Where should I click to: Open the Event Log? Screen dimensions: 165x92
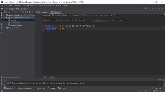pyautogui.click(x=157, y=88)
